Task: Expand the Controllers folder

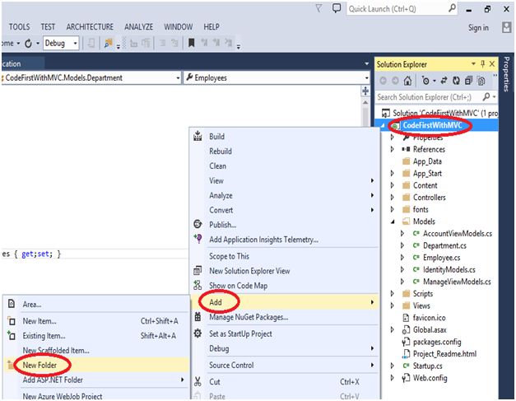Action: tap(393, 198)
